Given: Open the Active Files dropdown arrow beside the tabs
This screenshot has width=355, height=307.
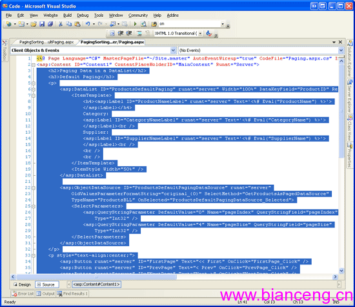Looking at the screenshot, I should pos(334,42).
